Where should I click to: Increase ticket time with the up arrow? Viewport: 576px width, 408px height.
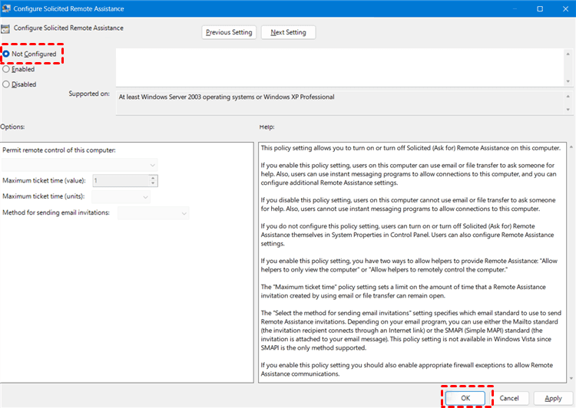pyautogui.click(x=153, y=178)
